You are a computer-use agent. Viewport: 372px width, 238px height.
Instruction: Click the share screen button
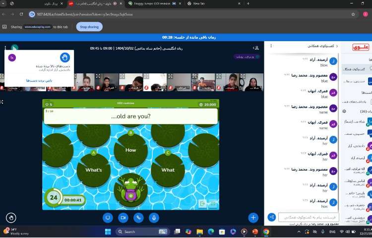tap(107, 217)
